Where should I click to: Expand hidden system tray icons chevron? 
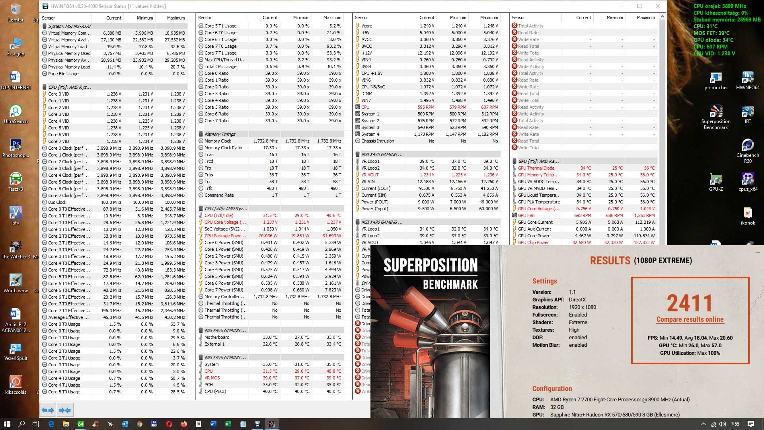(703, 424)
